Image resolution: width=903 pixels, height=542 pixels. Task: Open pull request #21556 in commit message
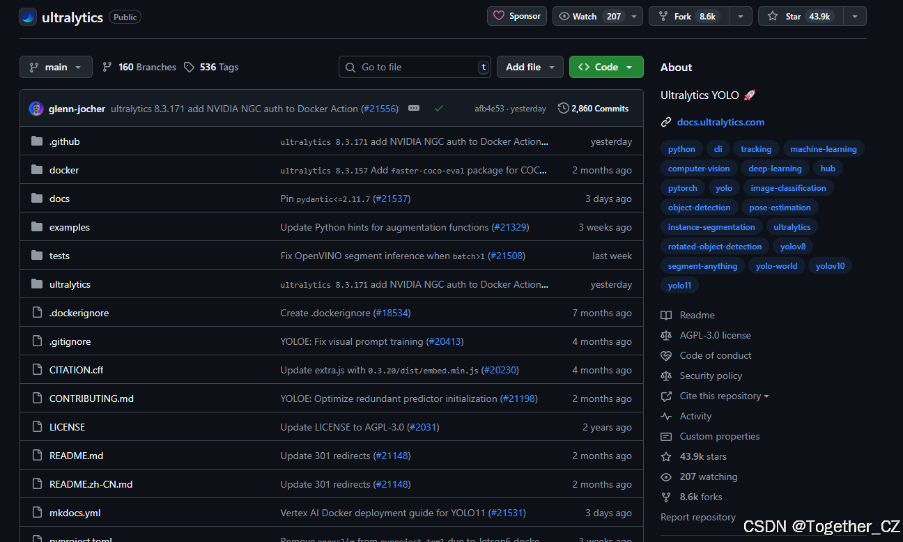coord(380,109)
